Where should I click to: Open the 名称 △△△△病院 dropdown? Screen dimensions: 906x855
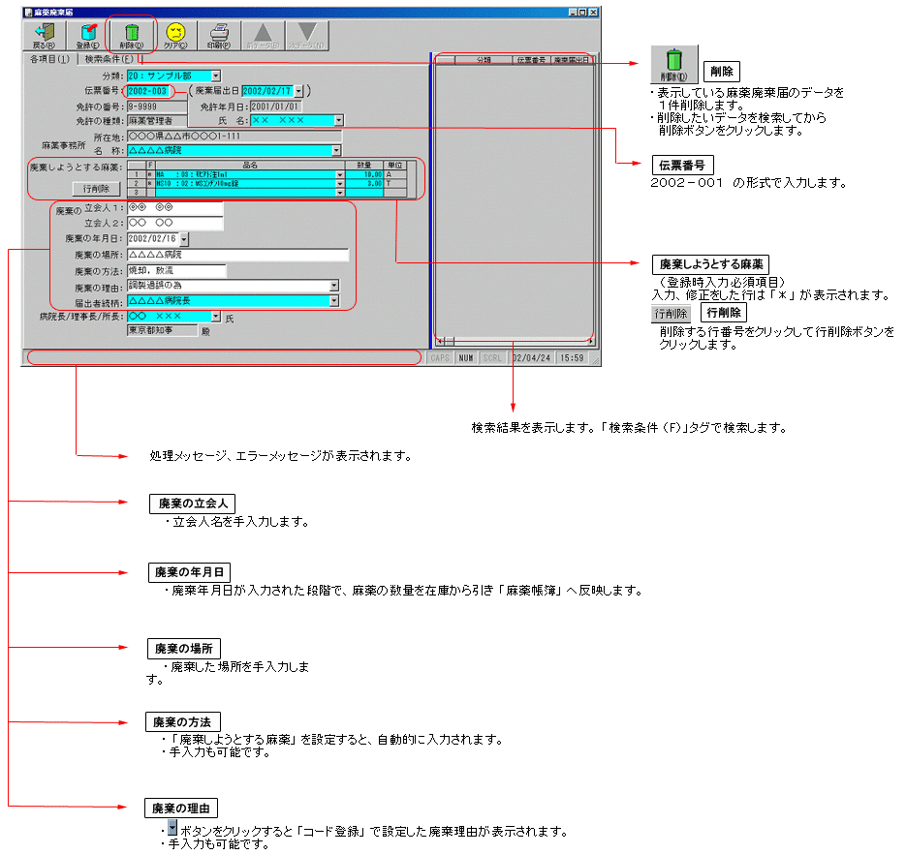click(x=336, y=150)
